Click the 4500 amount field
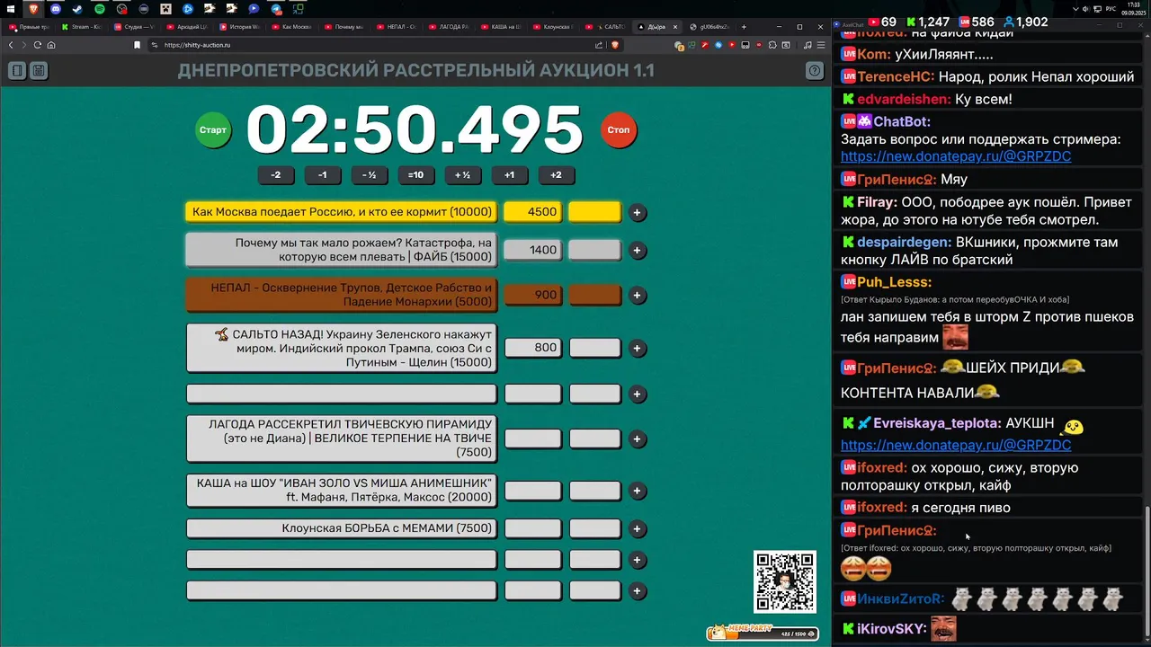Screen dimensions: 1151x647 (532, 212)
